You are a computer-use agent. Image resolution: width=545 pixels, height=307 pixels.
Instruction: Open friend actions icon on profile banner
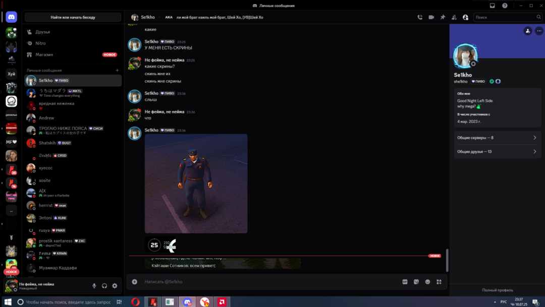(528, 31)
